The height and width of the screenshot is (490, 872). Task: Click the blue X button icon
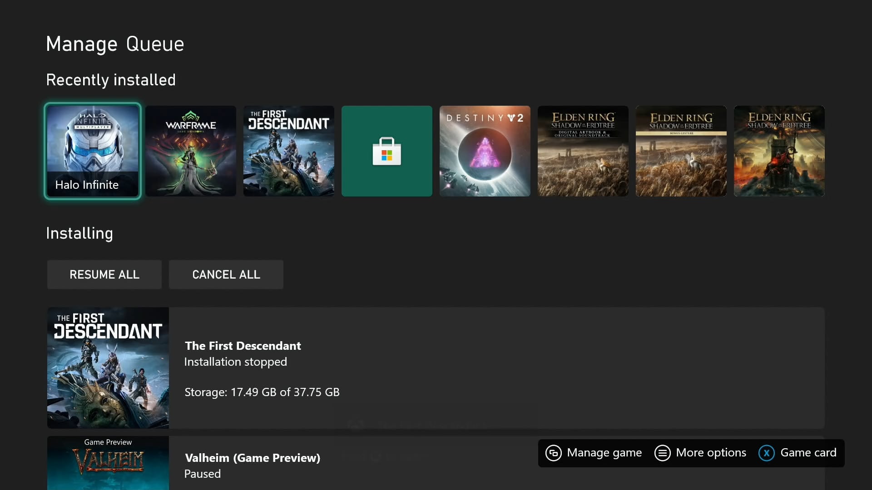(767, 453)
